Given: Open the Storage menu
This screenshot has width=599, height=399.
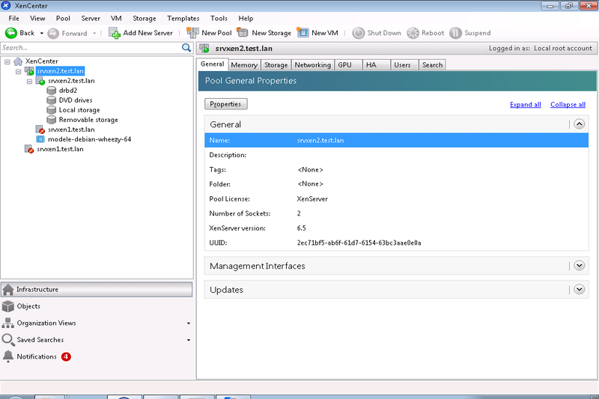Looking at the screenshot, I should (x=144, y=18).
